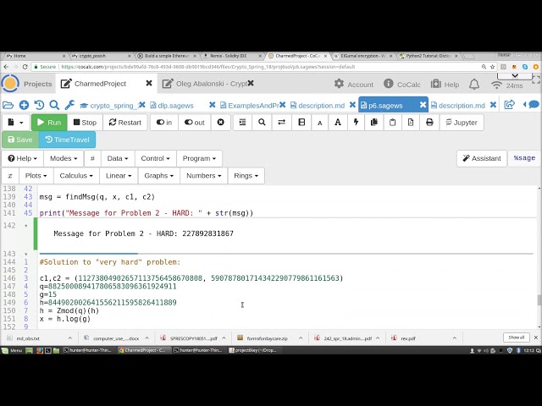This screenshot has width=542, height=406.
Task: Click the editor vertical scrollbar thumb
Action: click(539, 299)
